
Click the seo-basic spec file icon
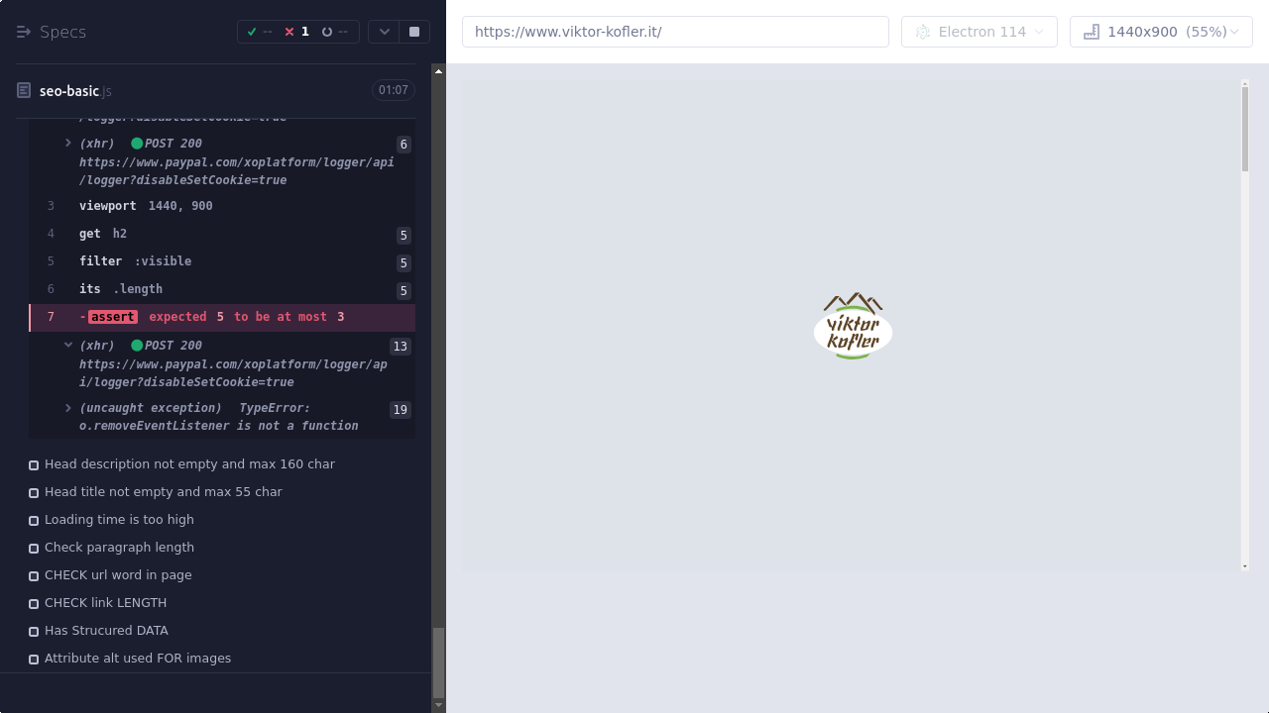pyautogui.click(x=24, y=91)
